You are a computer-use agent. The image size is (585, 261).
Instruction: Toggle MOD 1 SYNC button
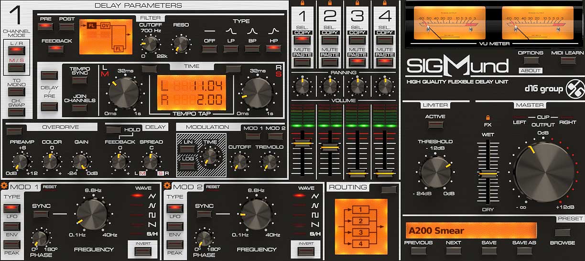tap(41, 215)
